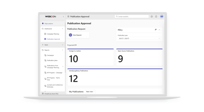204x112 pixels.
Task: Click the New Request start icon
Action: [x=70, y=35]
